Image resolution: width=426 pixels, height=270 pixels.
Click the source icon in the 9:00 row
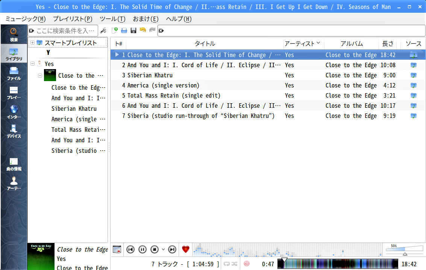[x=413, y=75]
